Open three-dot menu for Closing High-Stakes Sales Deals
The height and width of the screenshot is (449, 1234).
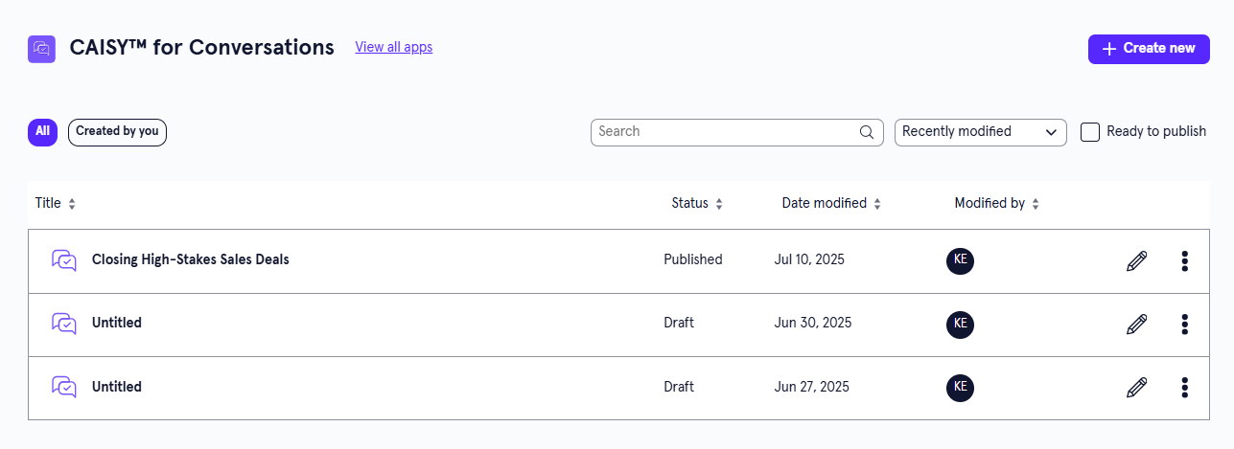[x=1185, y=260]
